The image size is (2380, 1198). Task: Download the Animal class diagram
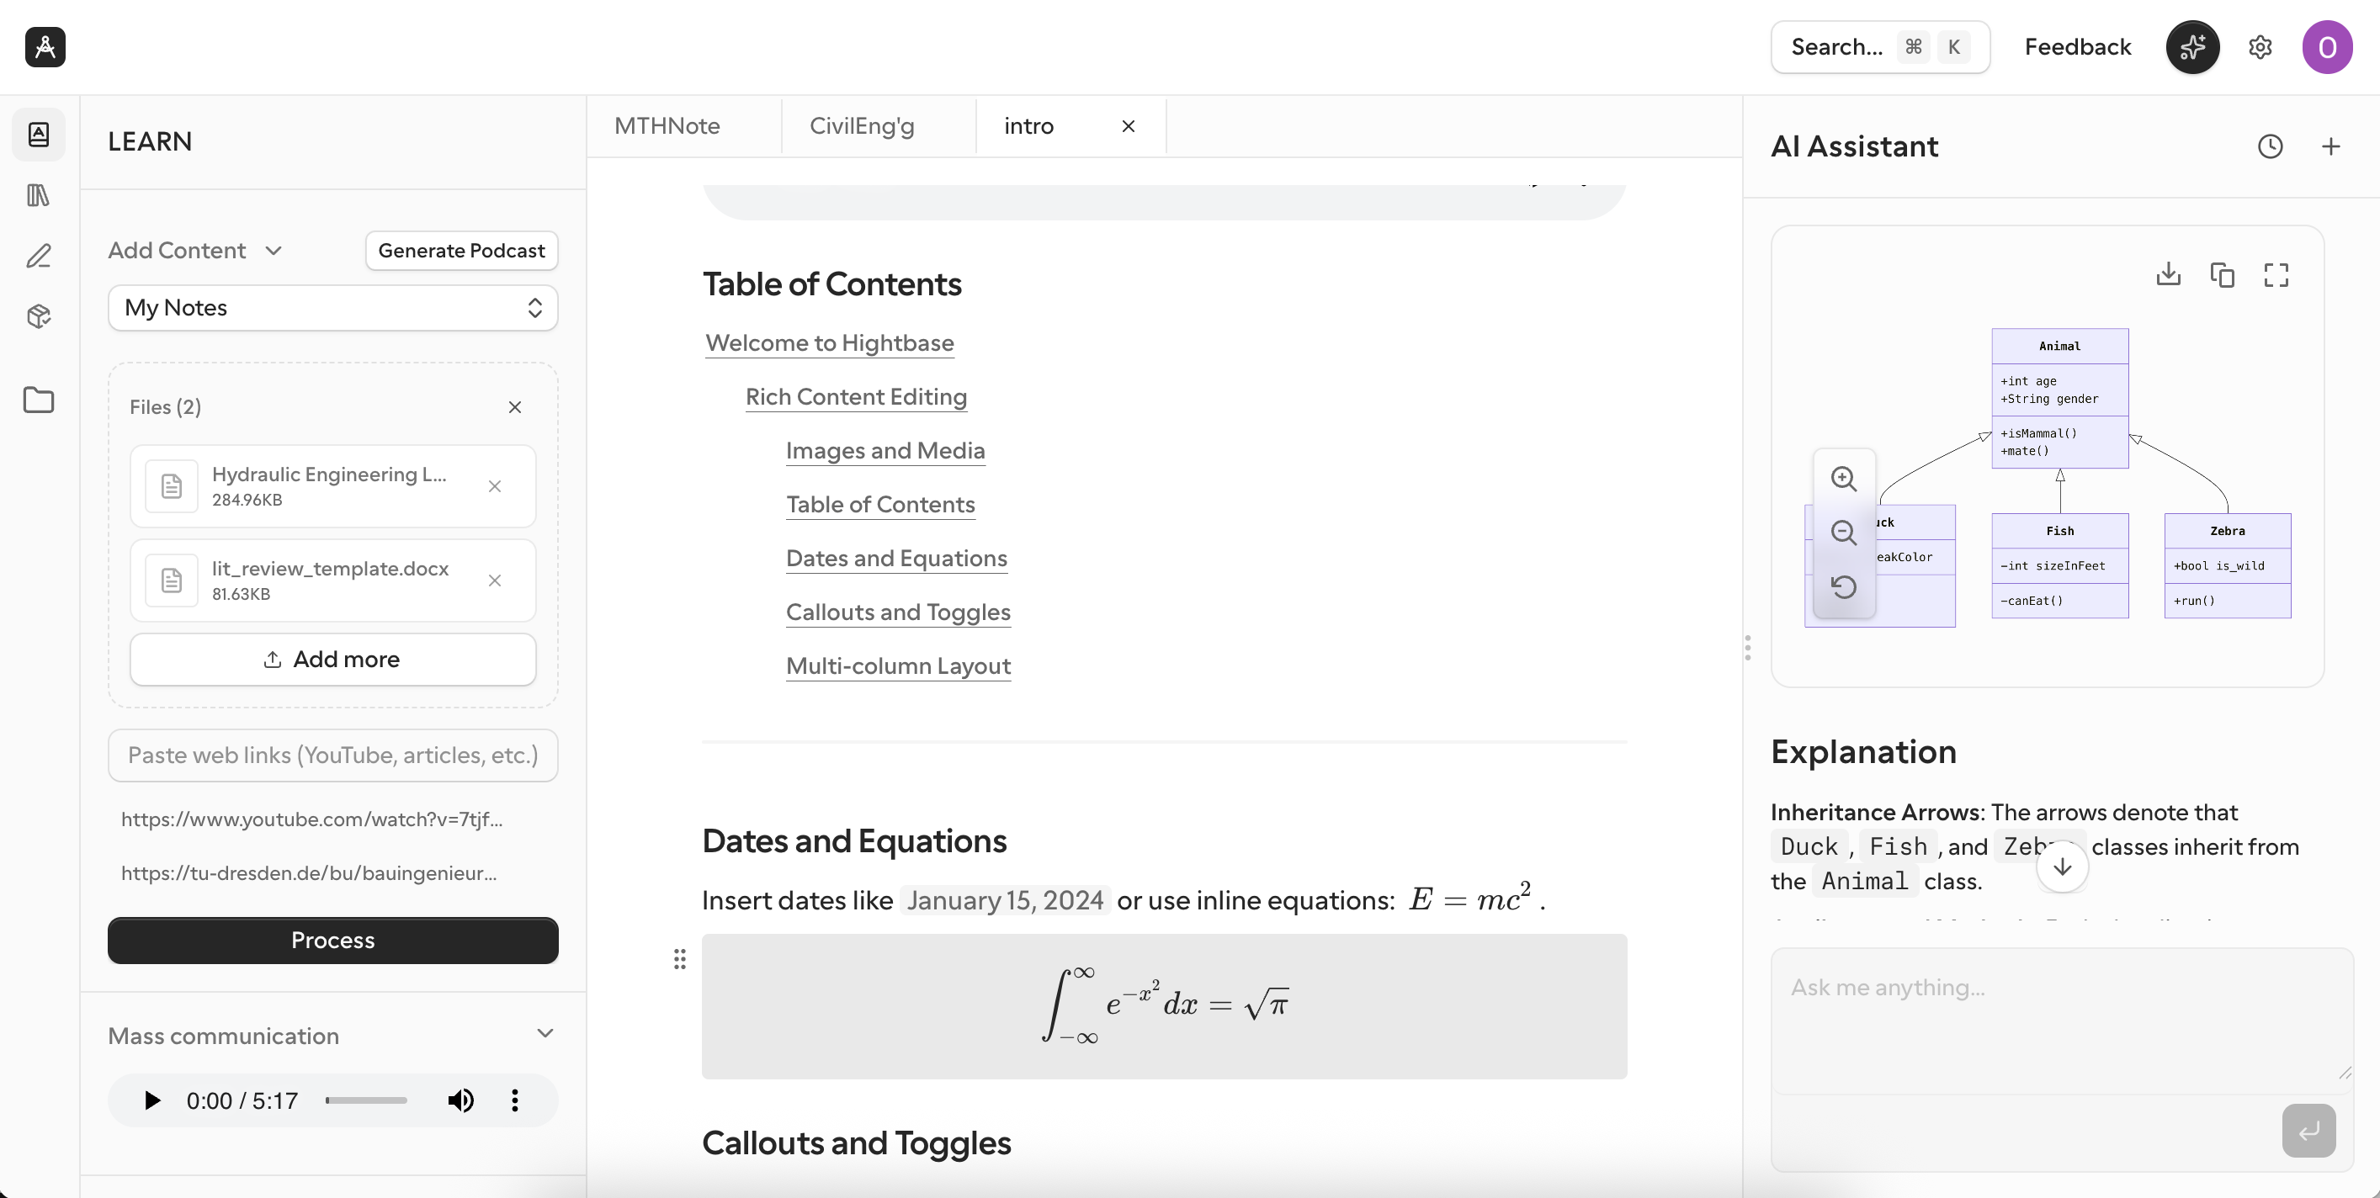tap(2169, 274)
